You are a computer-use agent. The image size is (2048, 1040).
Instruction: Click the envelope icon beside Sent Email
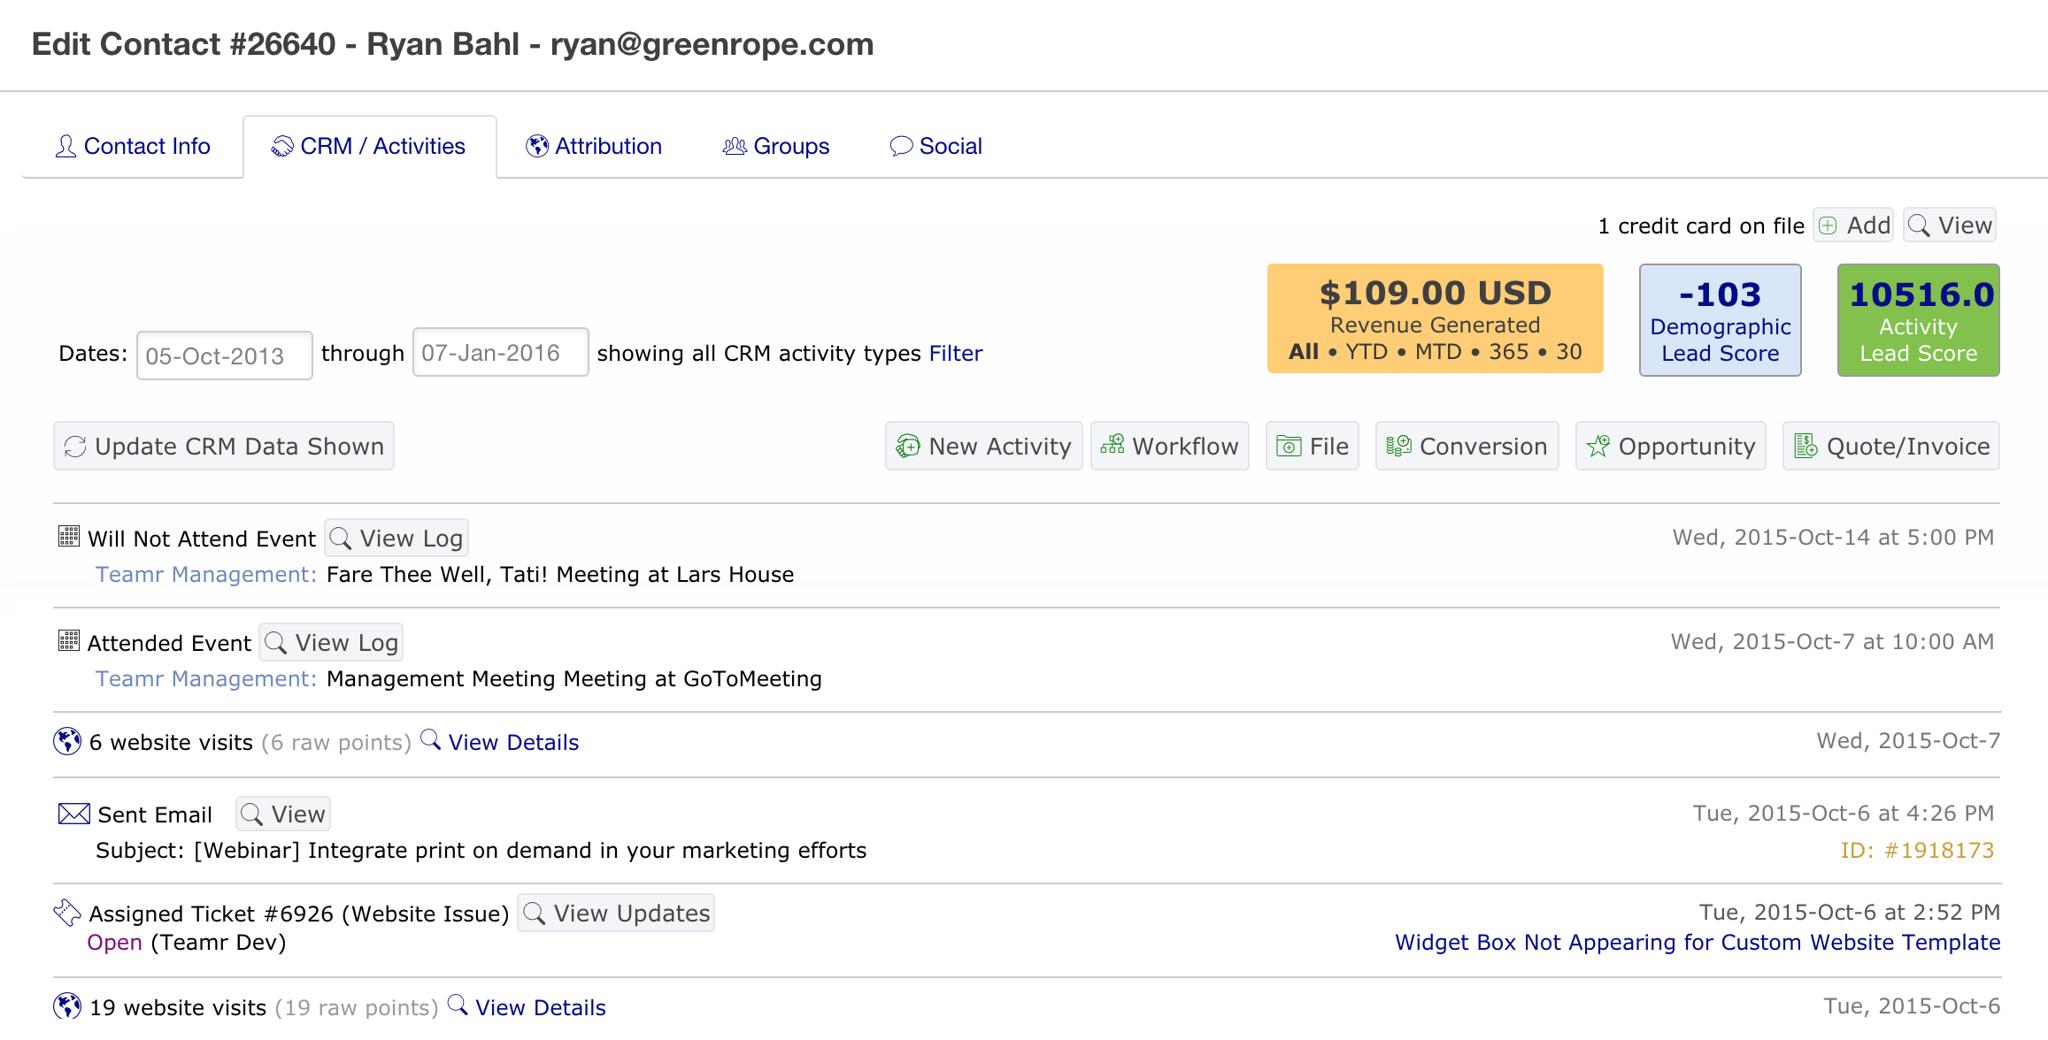pos(74,814)
